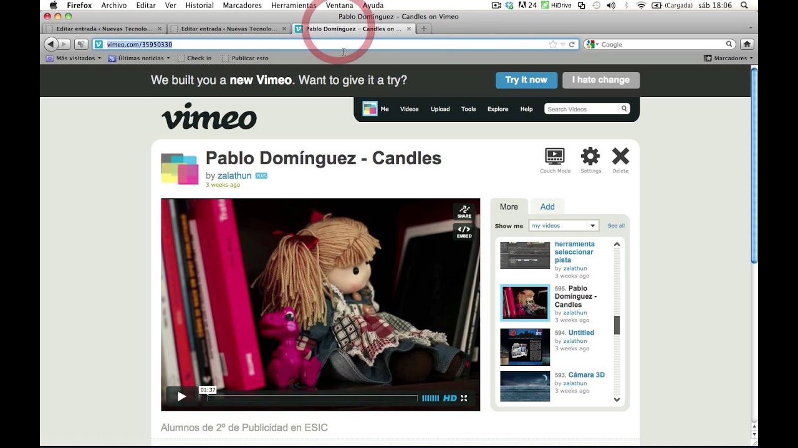
Task: Click the Try it now button
Action: click(x=526, y=80)
